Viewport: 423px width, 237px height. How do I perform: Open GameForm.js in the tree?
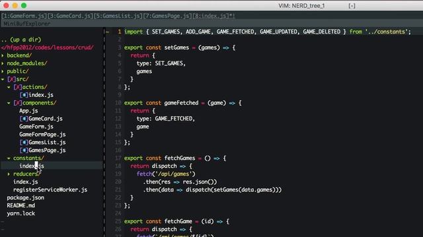[36, 126]
